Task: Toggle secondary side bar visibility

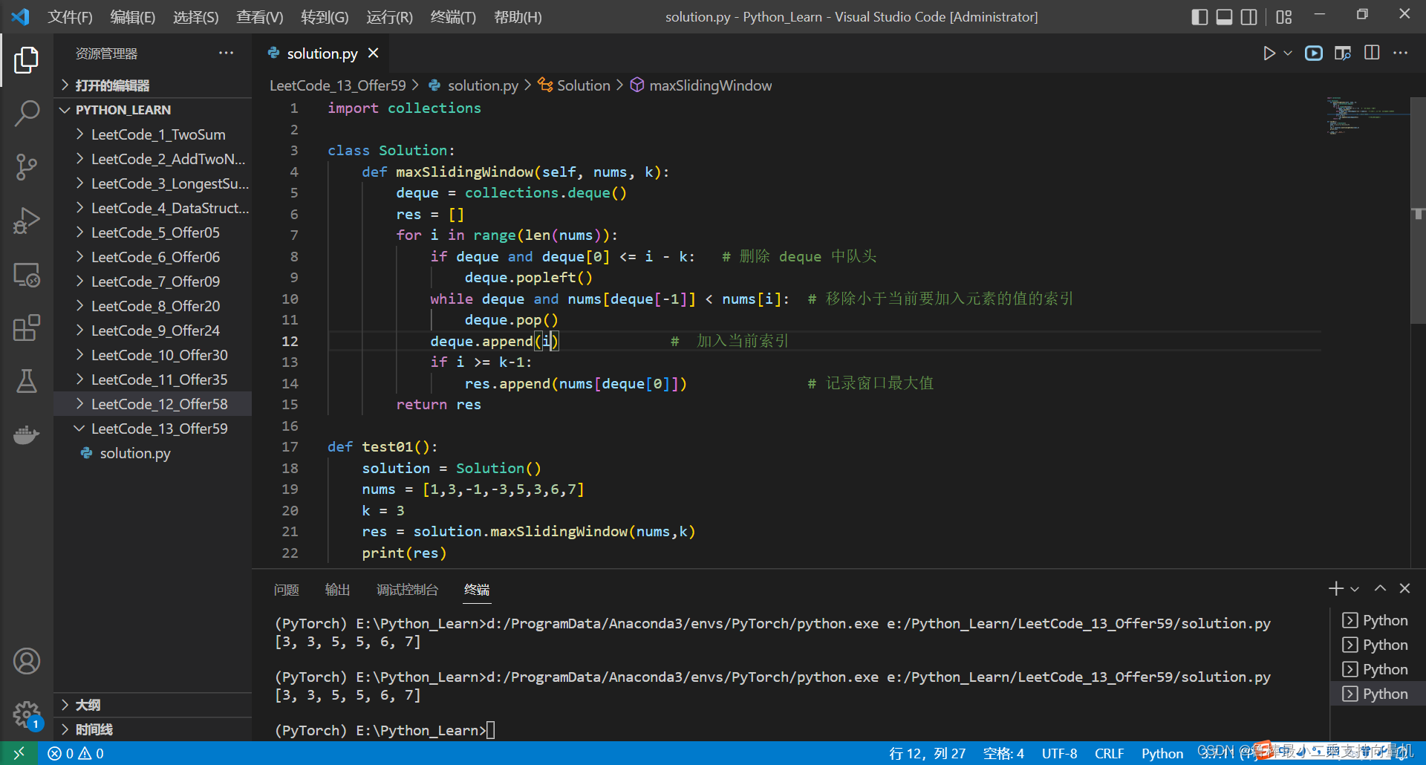Action: [1249, 16]
